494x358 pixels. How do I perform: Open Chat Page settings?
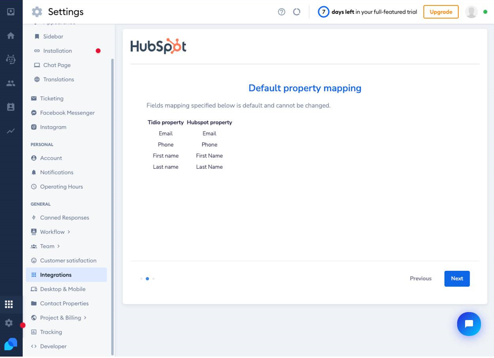tap(57, 65)
